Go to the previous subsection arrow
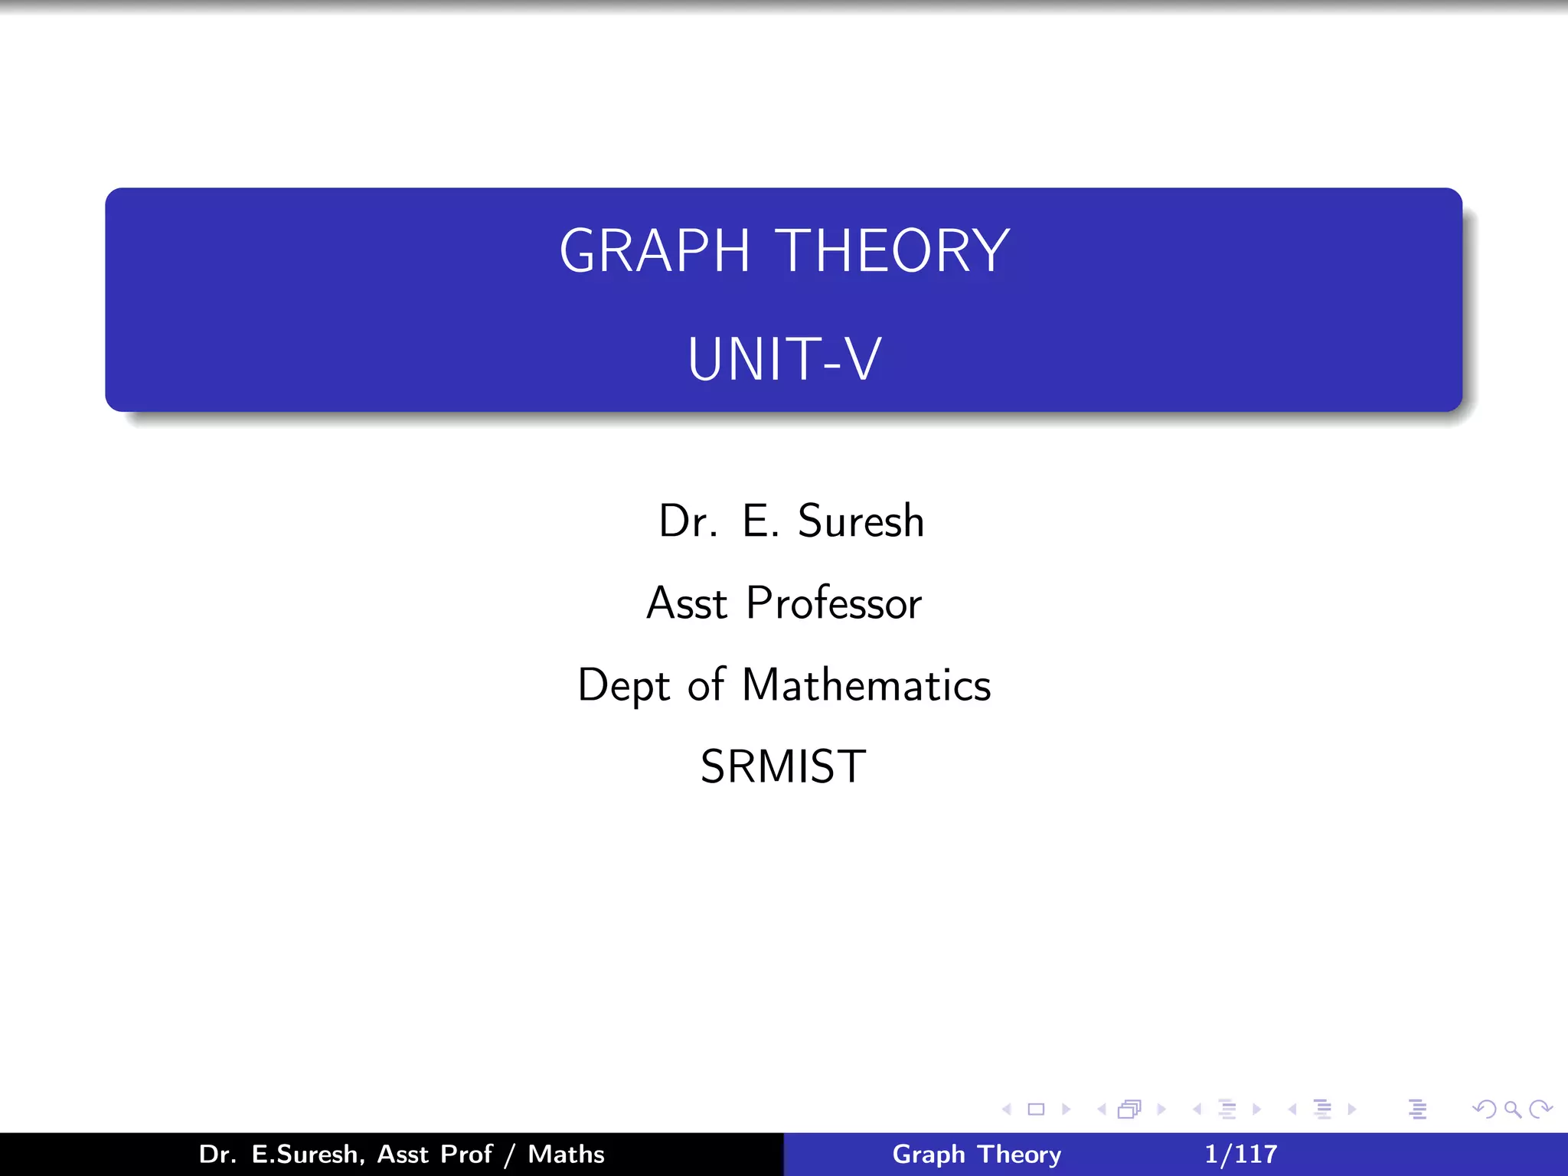 coord(1197,1109)
